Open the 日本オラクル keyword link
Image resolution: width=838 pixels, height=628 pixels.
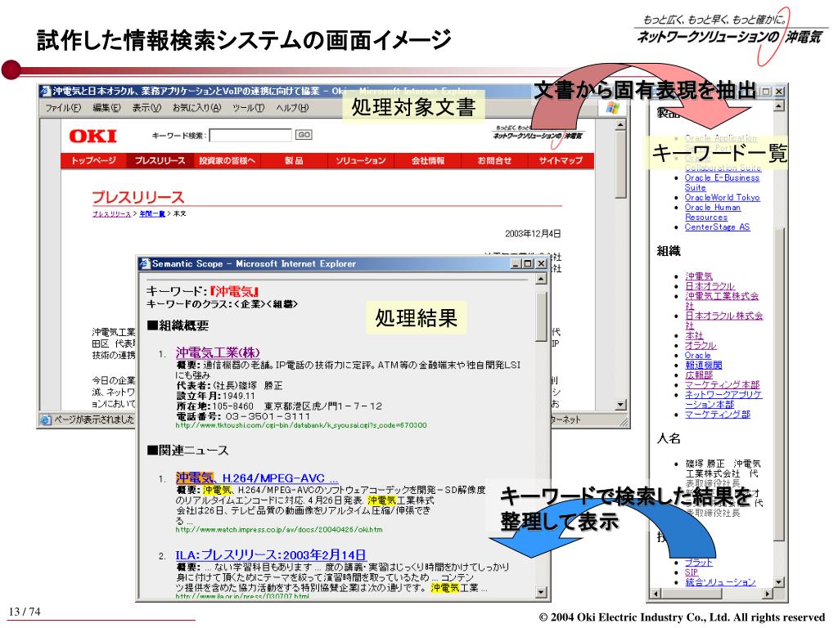pos(710,286)
